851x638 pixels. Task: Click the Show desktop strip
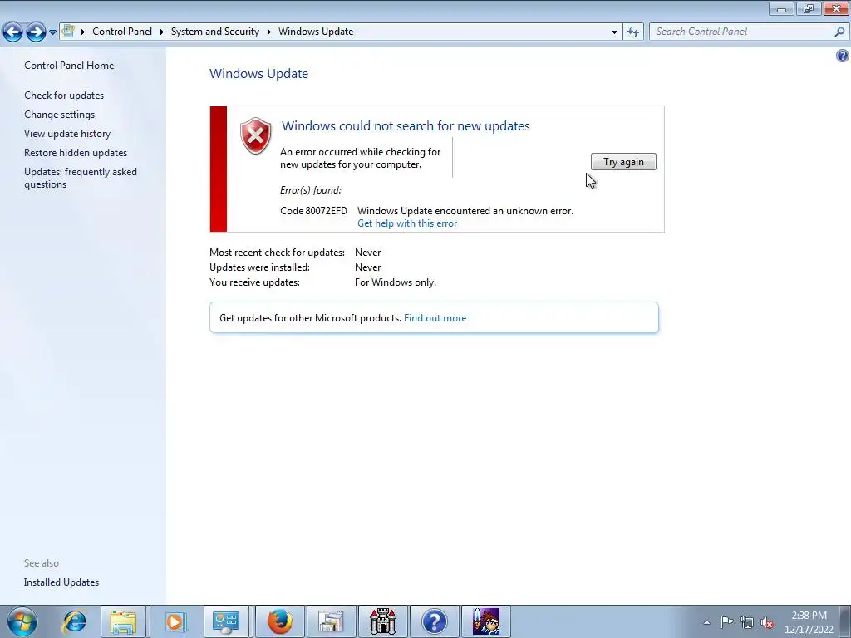[x=844, y=621]
